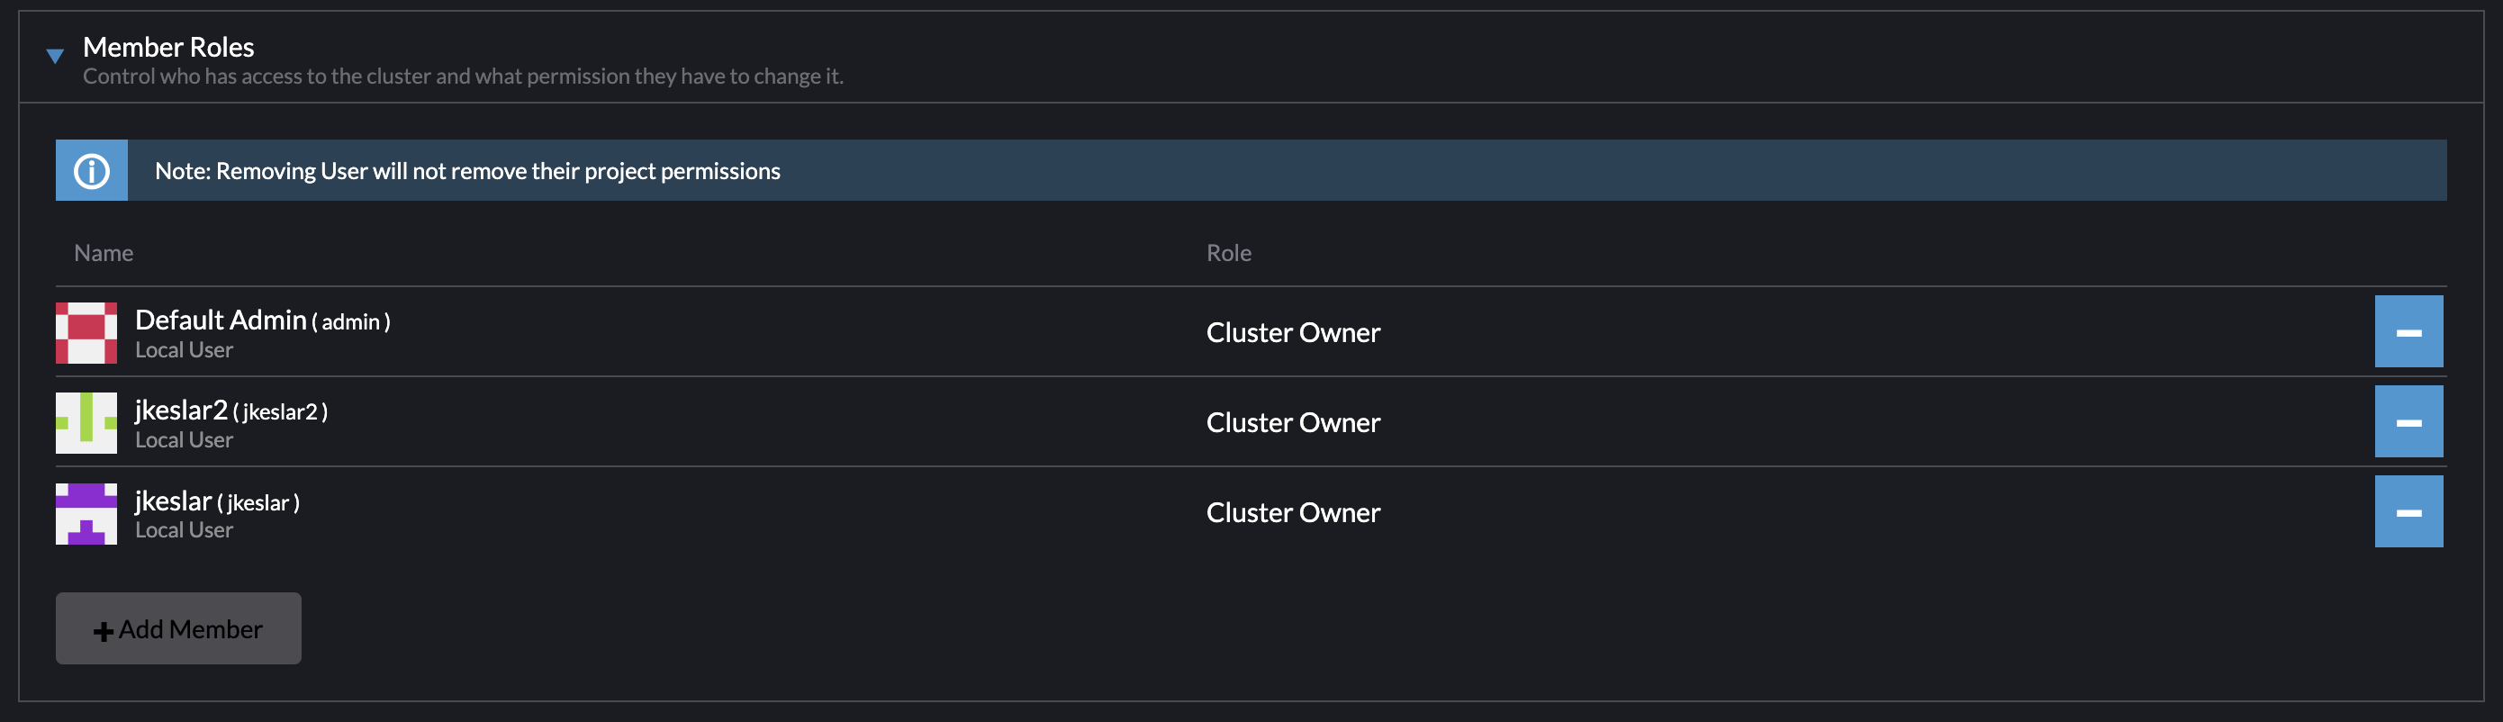Click the Local User label under jkeslar
Screen dimensions: 2503x722
184,529
